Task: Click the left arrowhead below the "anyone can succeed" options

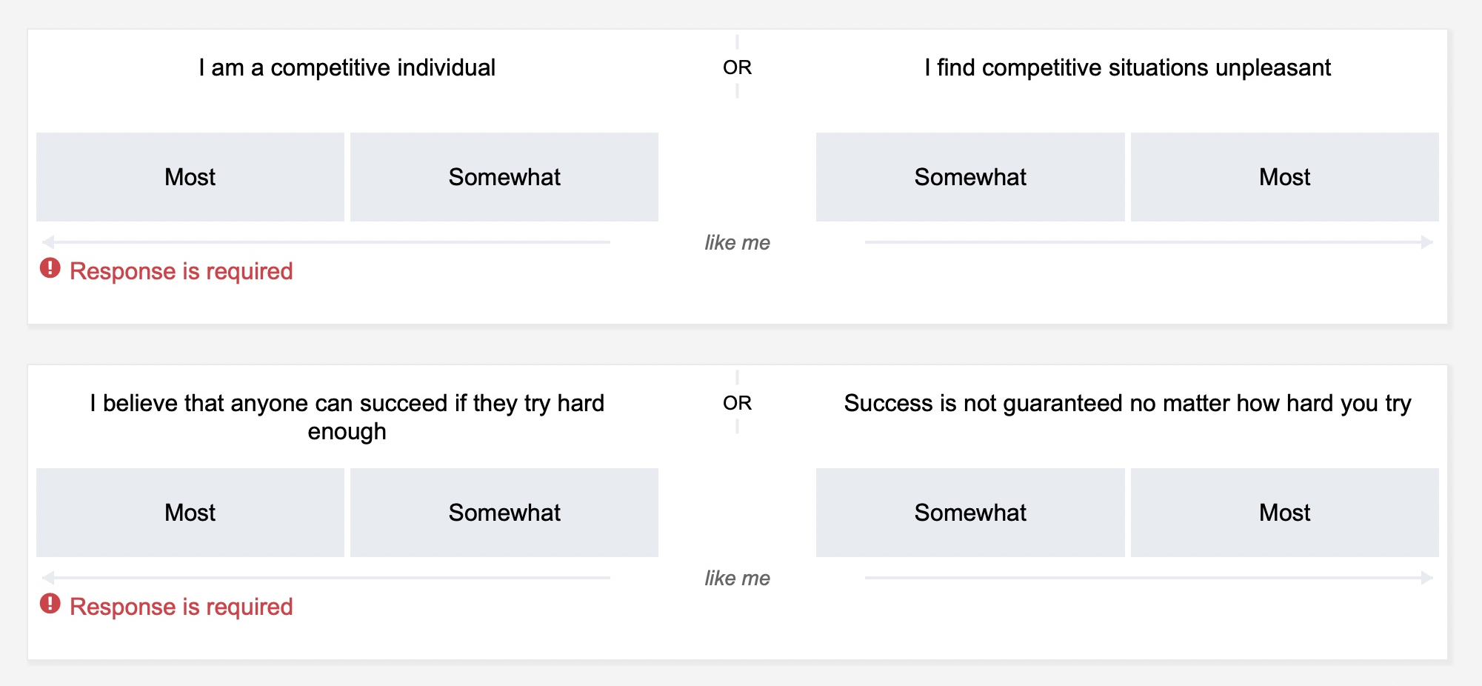Action: click(49, 578)
